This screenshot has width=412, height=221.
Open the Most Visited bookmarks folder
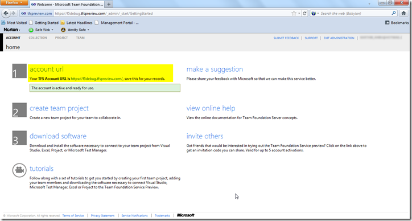14,23
